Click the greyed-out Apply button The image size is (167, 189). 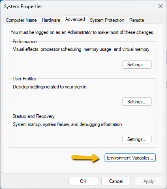[x=149, y=181]
